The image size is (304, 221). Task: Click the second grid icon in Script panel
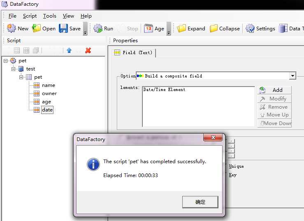point(26,50)
